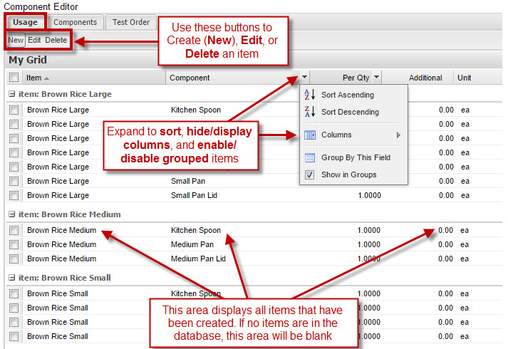Open the Component column dropdown arrow
The image size is (508, 349).
(x=305, y=78)
